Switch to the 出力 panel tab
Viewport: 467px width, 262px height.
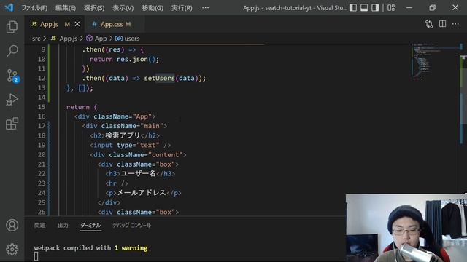(x=63, y=225)
